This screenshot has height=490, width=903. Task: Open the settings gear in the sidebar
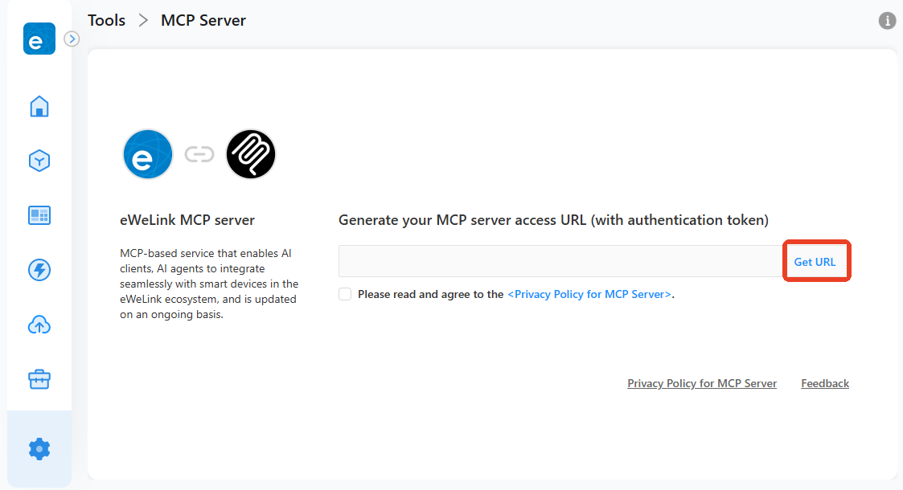(x=39, y=448)
